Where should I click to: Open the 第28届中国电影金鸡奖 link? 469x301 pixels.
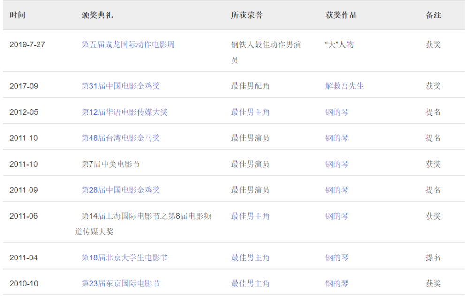(121, 190)
